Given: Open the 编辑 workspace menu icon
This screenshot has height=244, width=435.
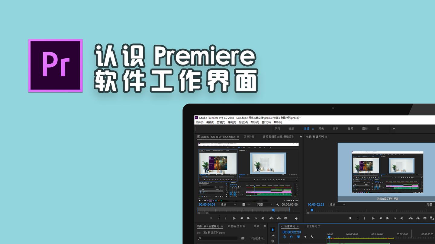Looking at the screenshot, I should click(x=313, y=129).
